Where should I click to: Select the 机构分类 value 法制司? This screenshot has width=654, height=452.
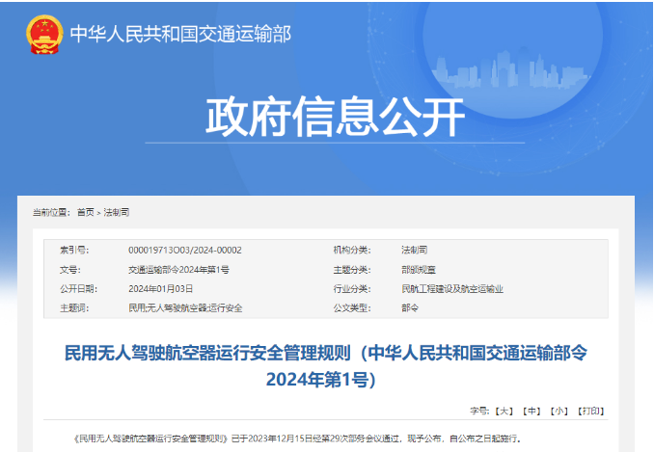coord(414,250)
